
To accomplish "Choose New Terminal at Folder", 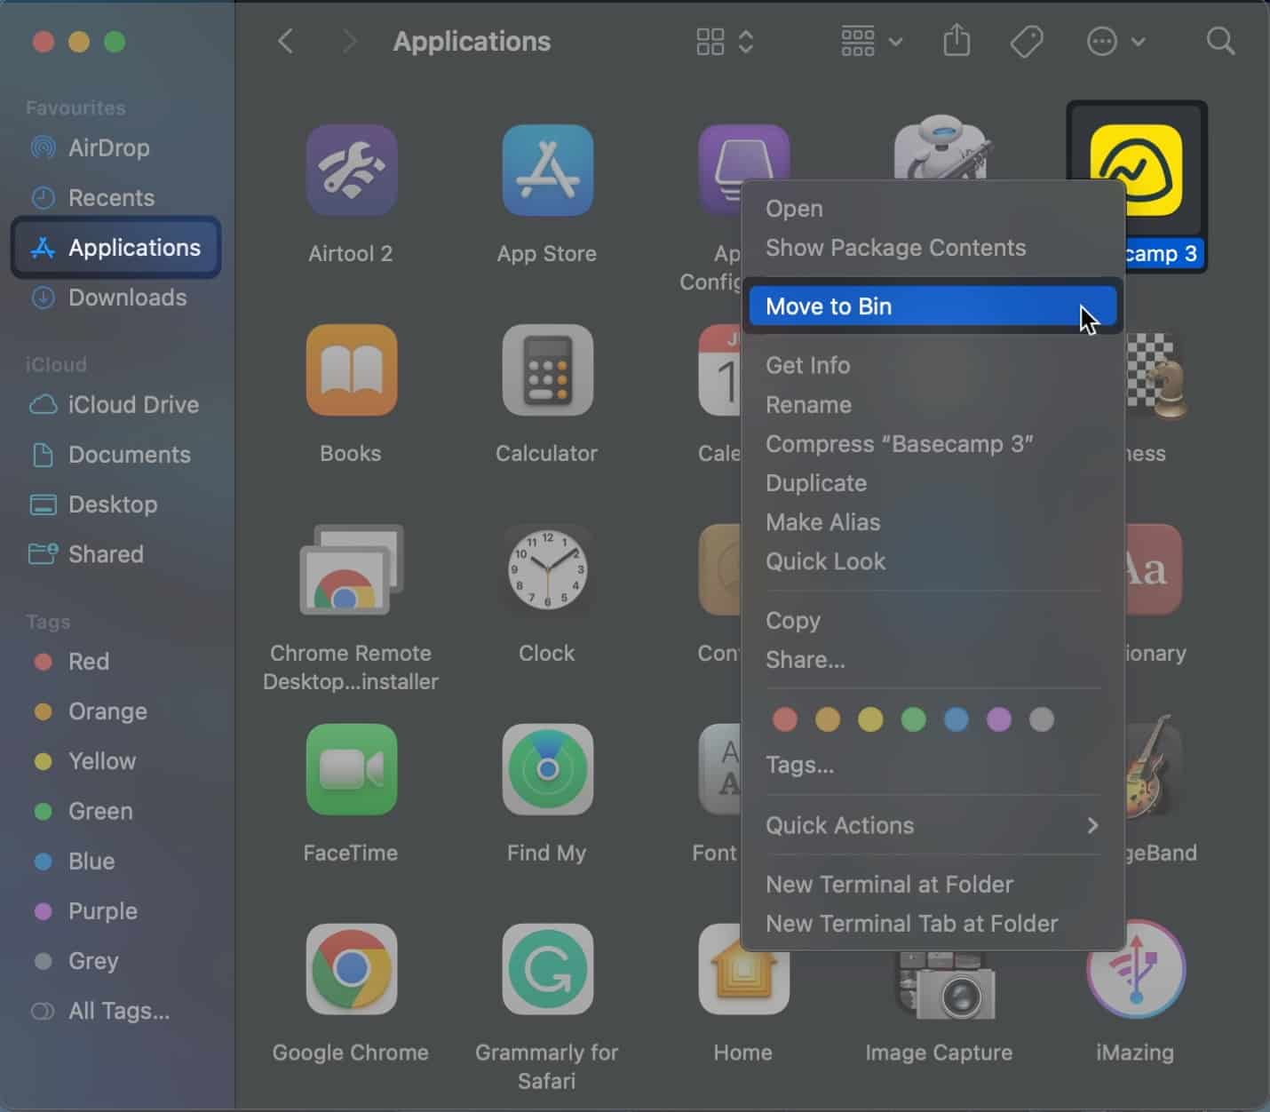I will pos(933,884).
